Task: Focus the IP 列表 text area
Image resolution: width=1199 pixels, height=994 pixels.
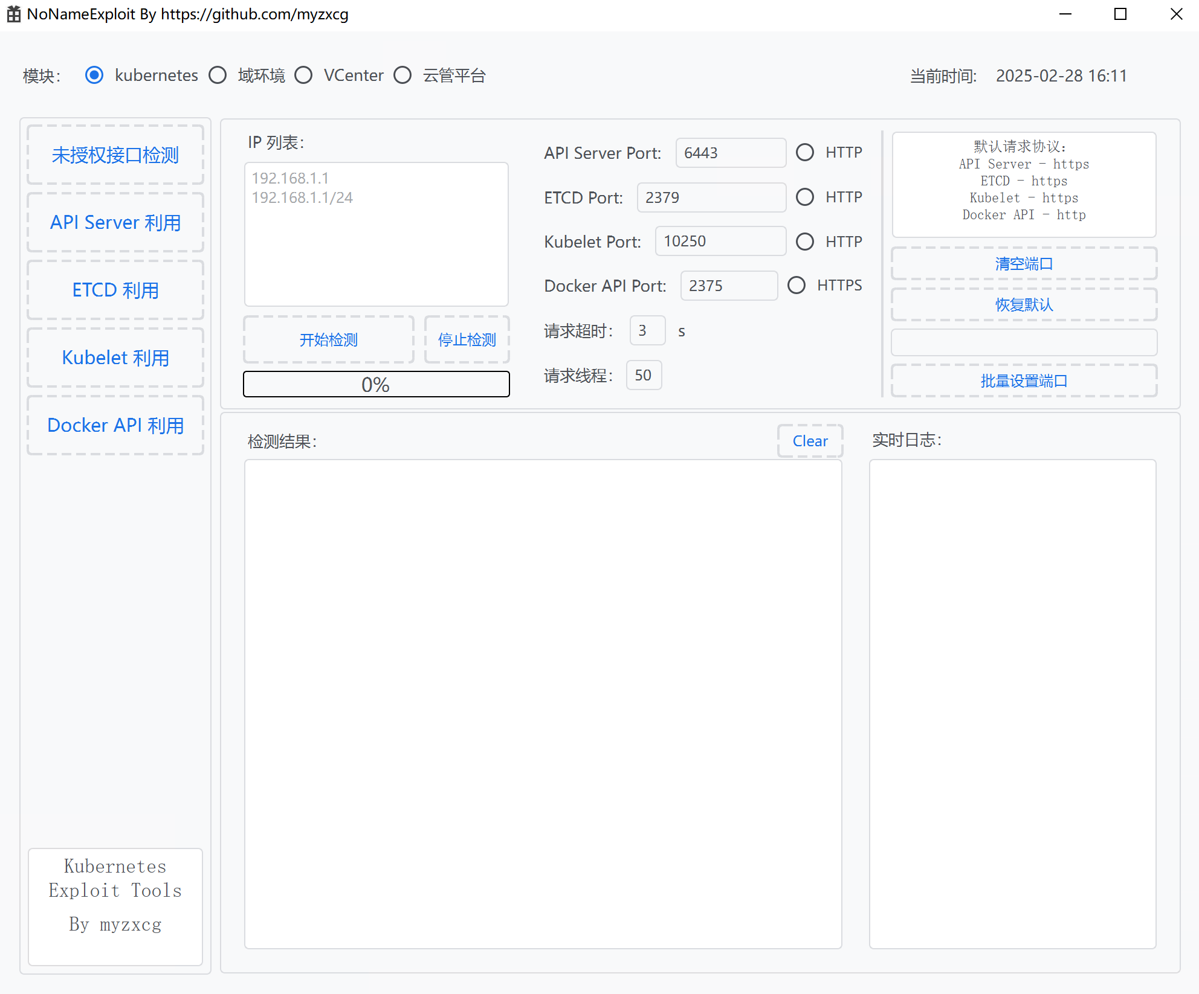Action: pyautogui.click(x=376, y=242)
